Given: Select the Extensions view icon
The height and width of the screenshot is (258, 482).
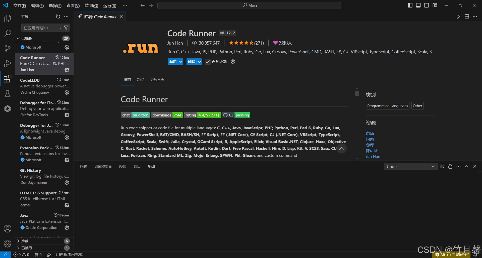Looking at the screenshot, I should tap(8, 79).
